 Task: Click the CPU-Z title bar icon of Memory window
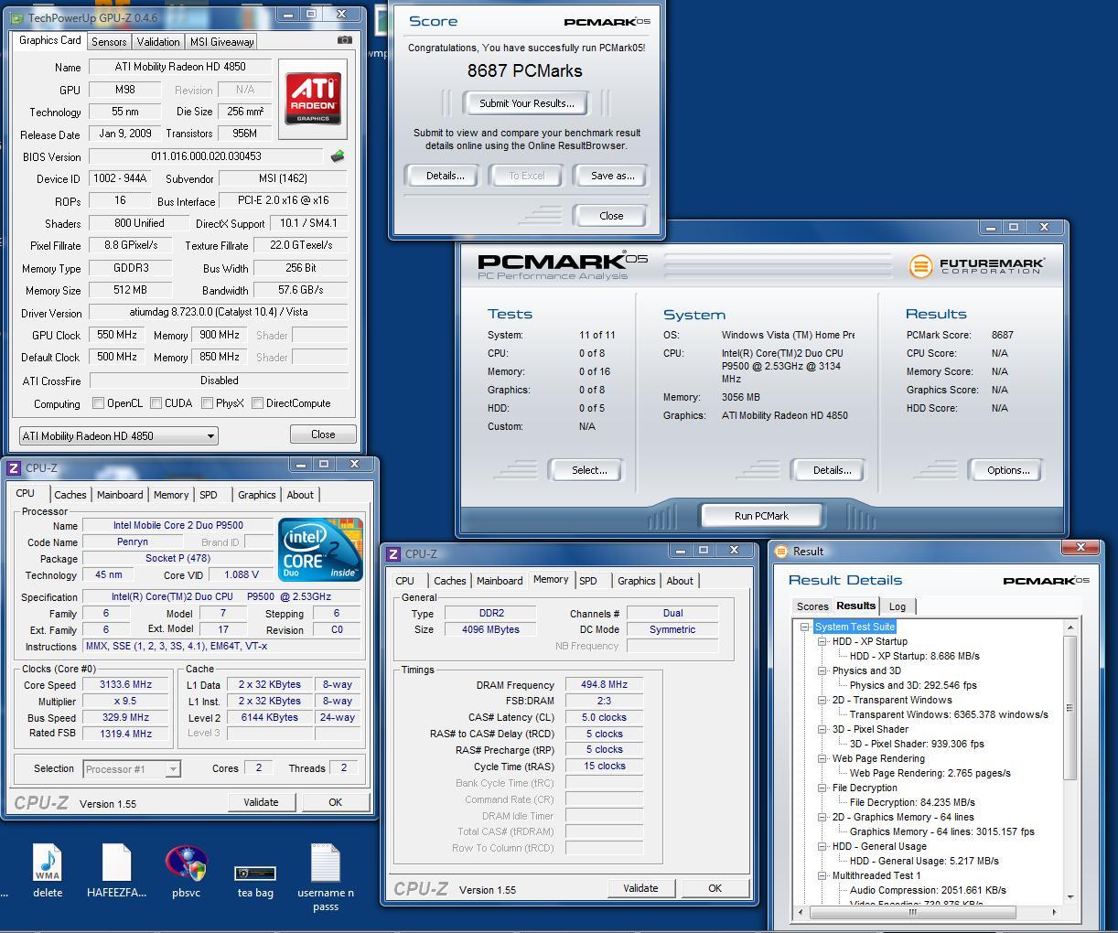(x=393, y=553)
